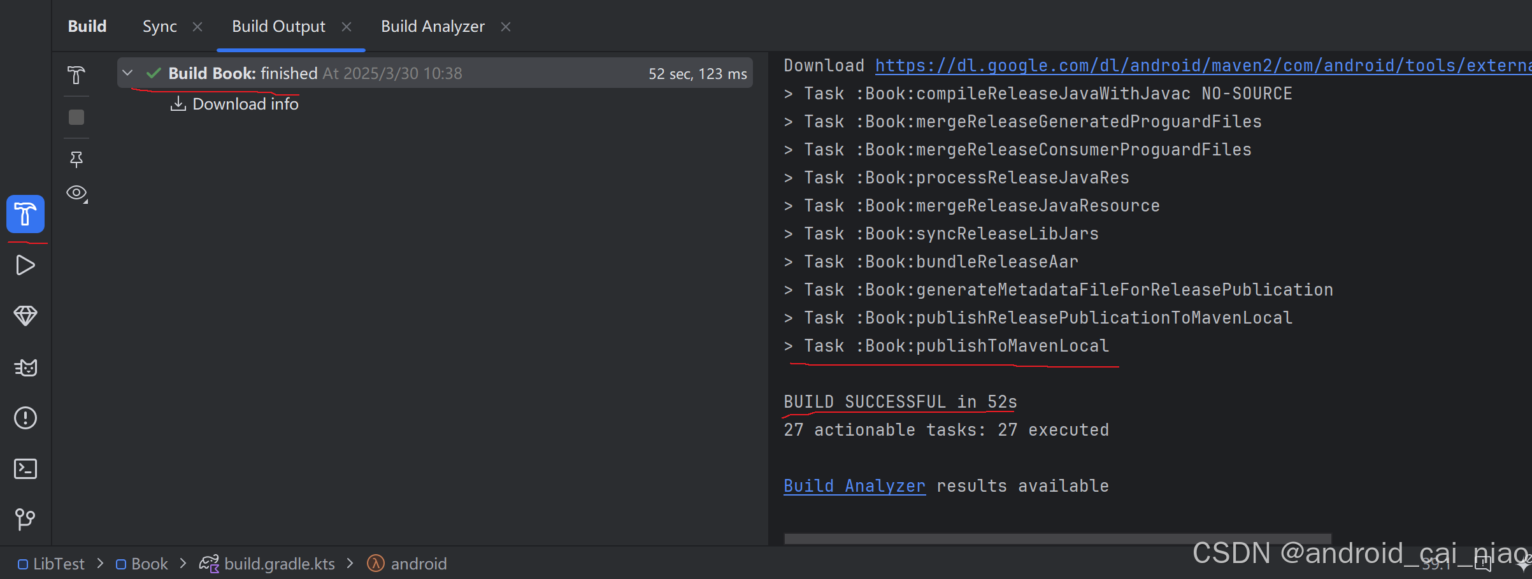The image size is (1532, 579).
Task: Expand the chevron after LibTest breadcrumb
Action: (x=100, y=564)
